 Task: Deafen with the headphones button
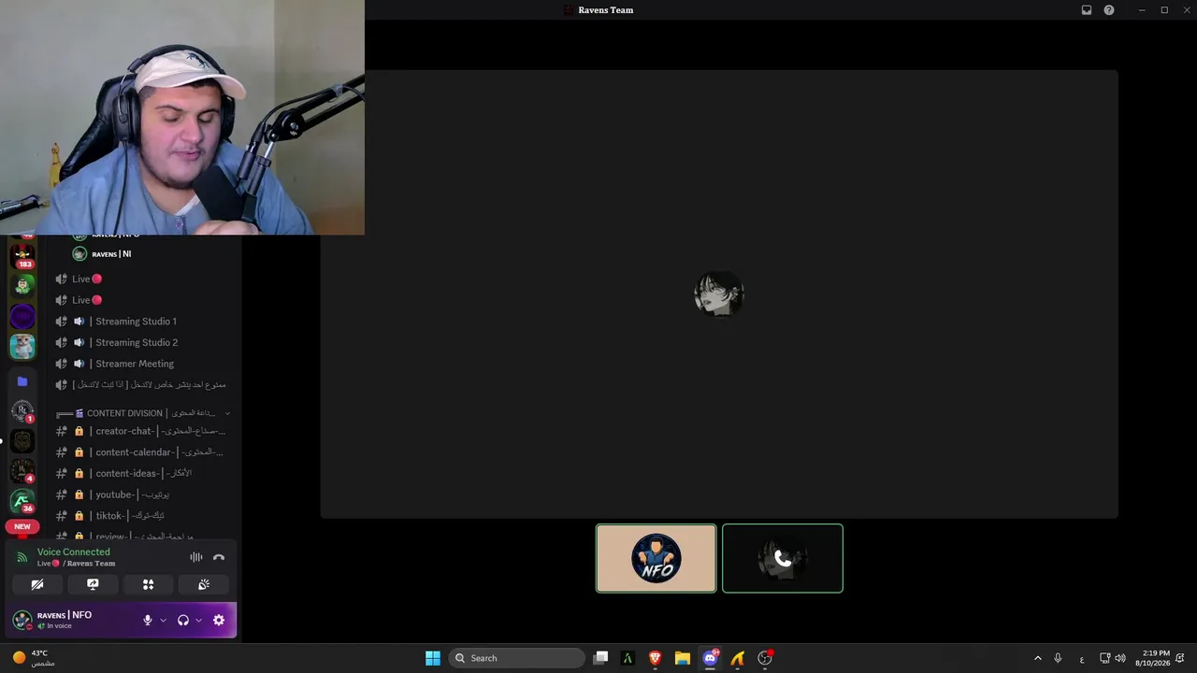(183, 620)
